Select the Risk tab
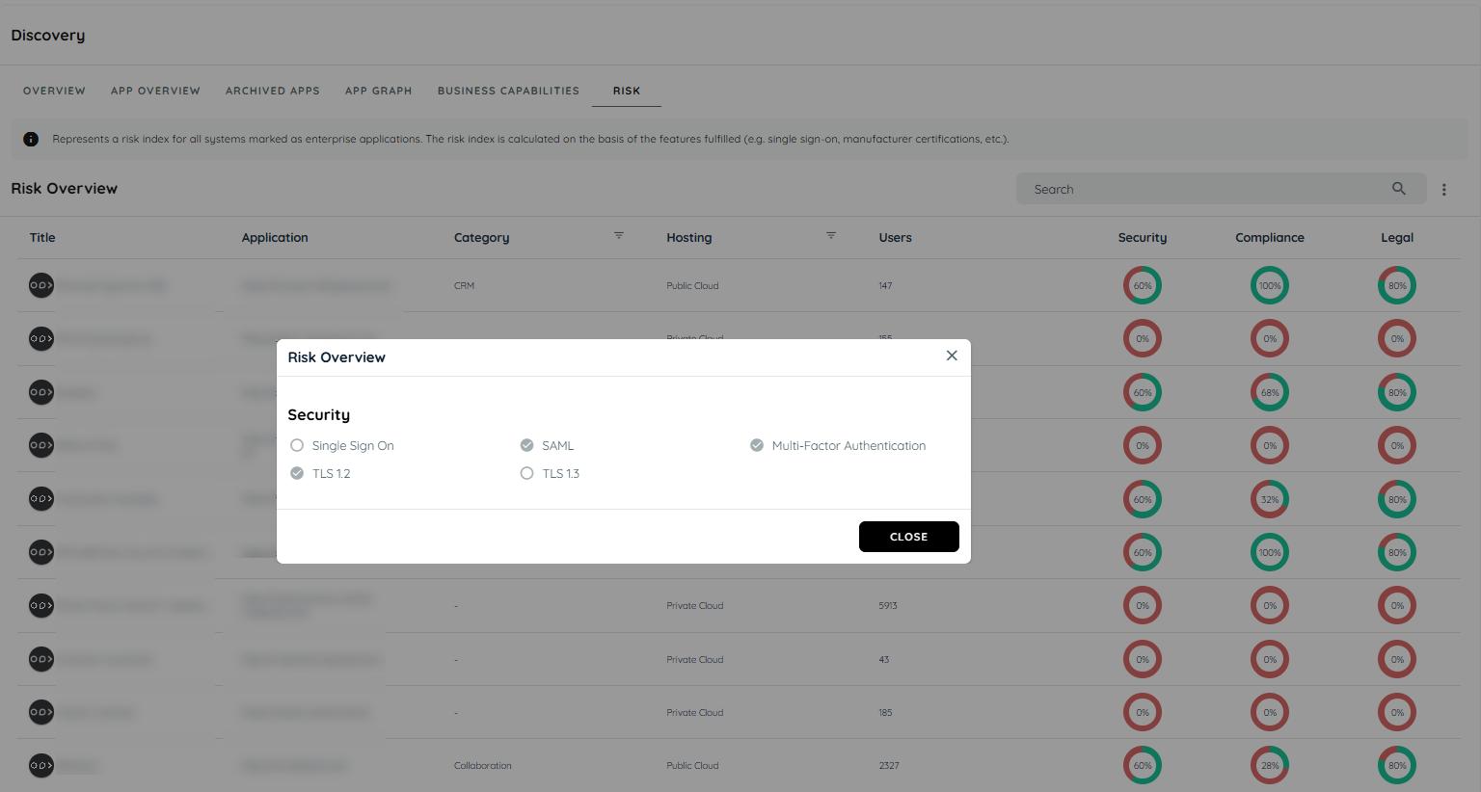Image resolution: width=1481 pixels, height=792 pixels. pos(627,91)
